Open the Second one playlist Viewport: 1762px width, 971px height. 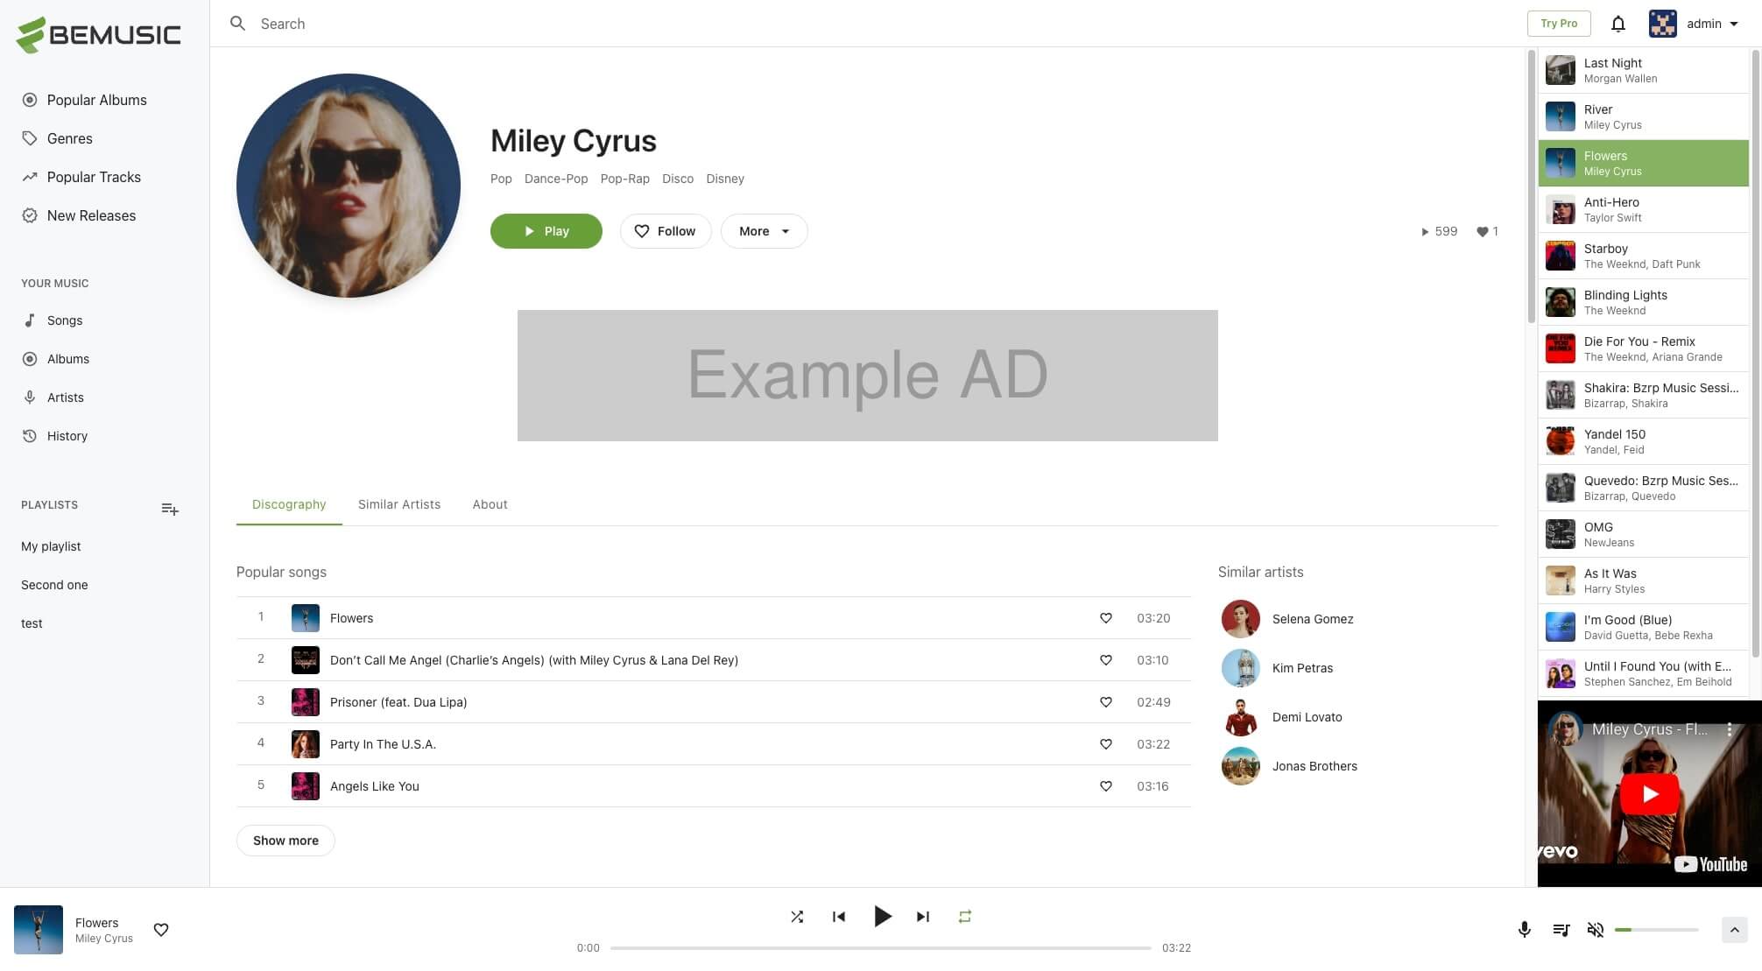(x=54, y=585)
